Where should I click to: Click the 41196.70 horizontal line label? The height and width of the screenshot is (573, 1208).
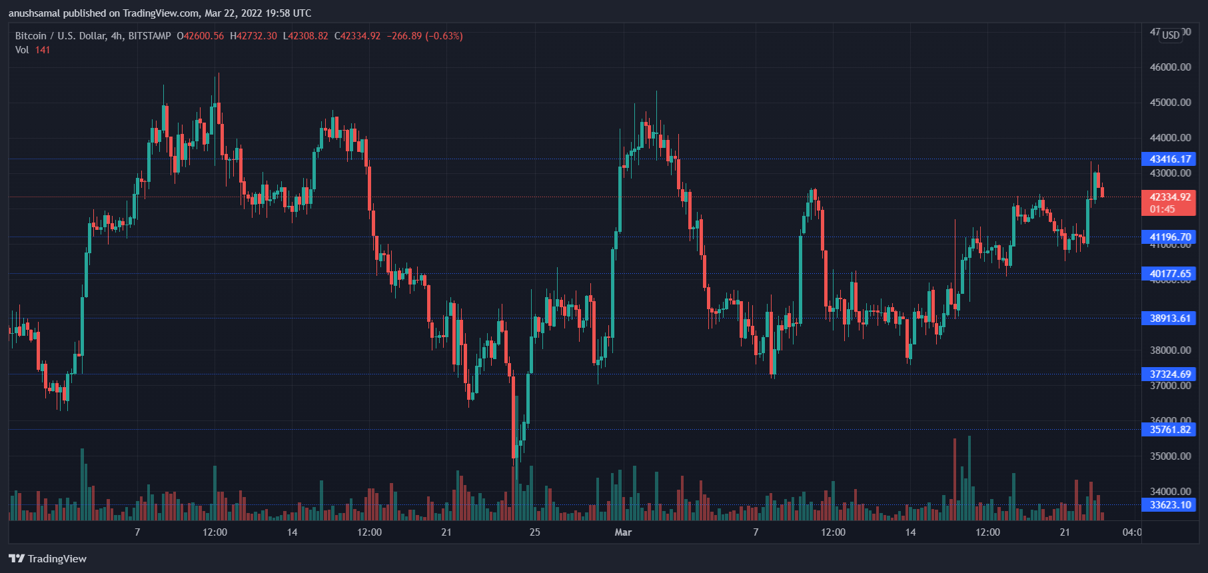(1169, 237)
